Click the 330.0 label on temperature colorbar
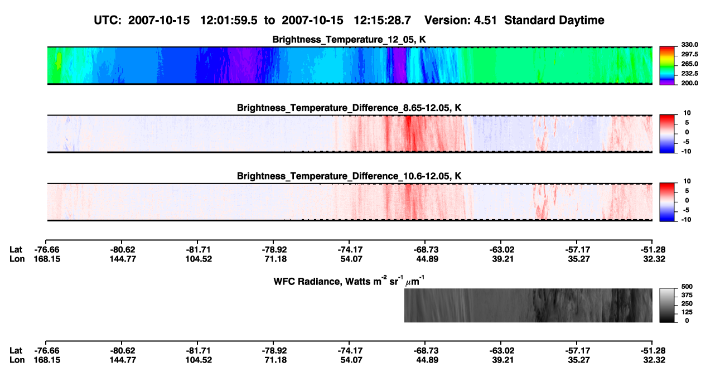 690,45
